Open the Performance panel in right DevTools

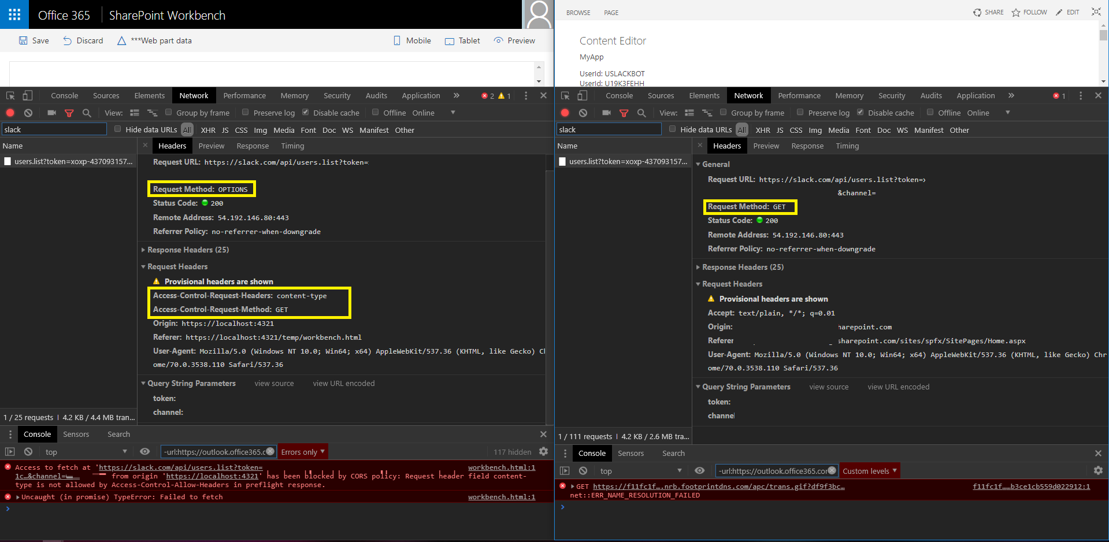799,95
